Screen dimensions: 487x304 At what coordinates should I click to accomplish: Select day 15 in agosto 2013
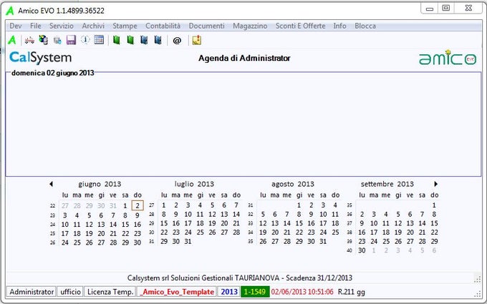pyautogui.click(x=299, y=223)
